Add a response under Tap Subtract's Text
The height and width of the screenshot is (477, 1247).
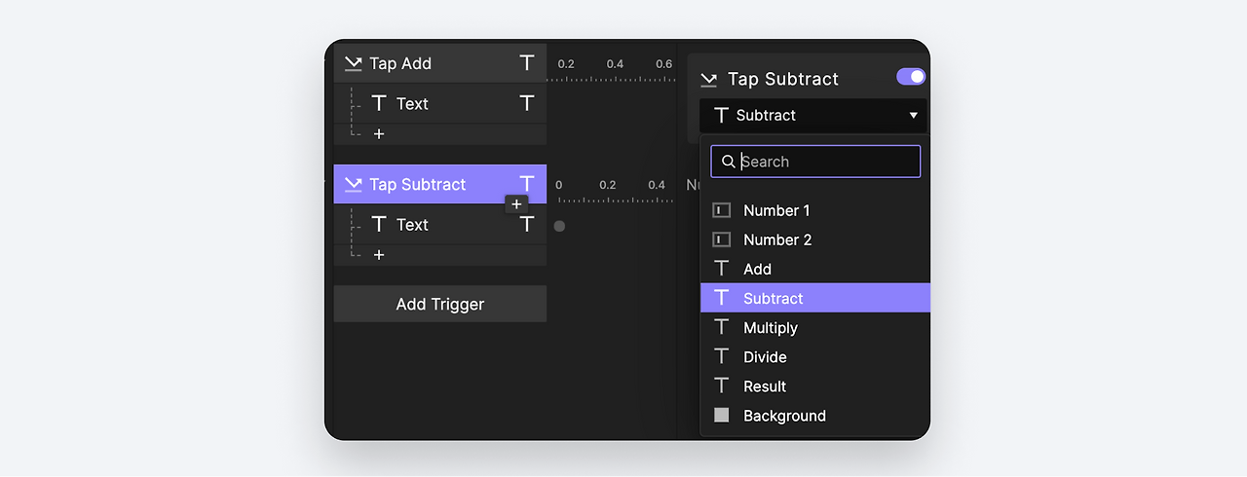[379, 255]
